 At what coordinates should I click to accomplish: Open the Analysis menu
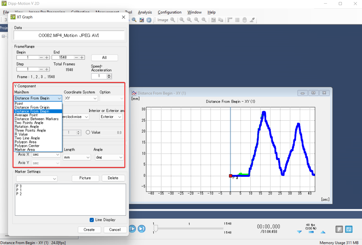[145, 12]
